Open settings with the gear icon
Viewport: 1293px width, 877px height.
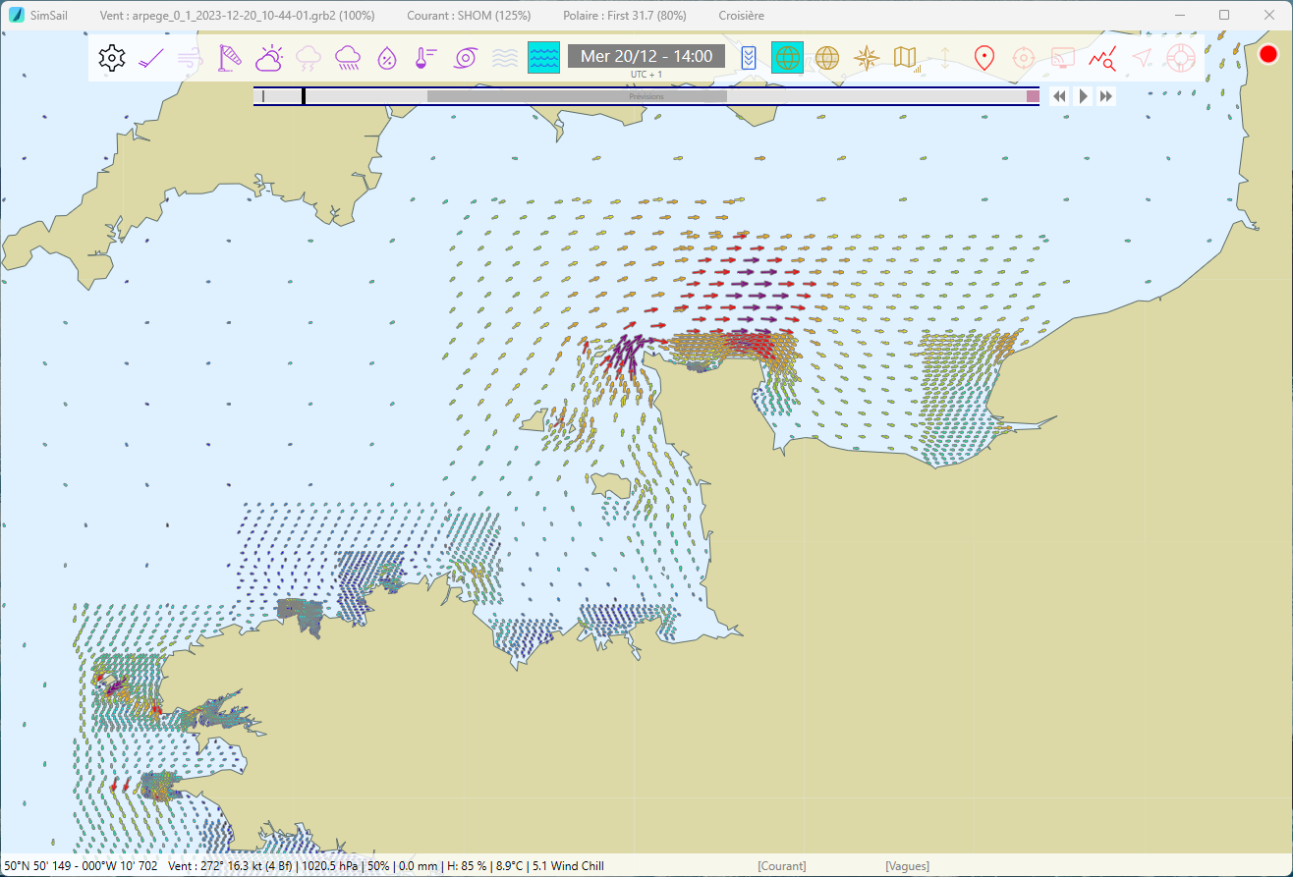pyautogui.click(x=112, y=58)
